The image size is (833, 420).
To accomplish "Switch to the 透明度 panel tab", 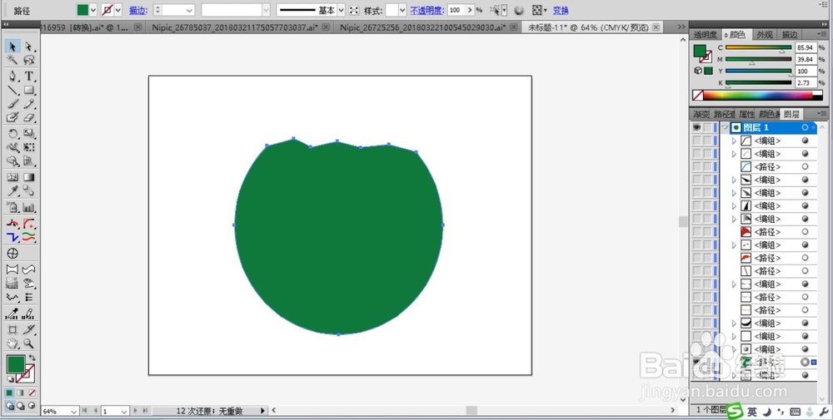I will [x=705, y=34].
